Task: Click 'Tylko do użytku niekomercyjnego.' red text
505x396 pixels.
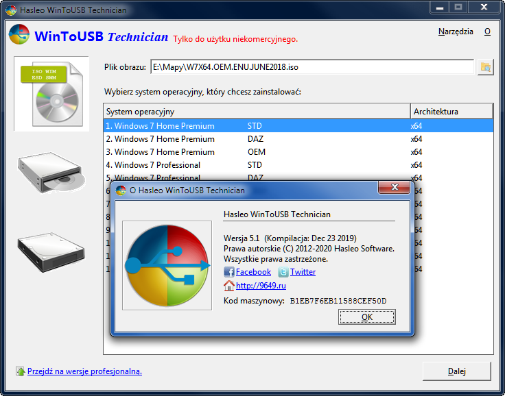Action: click(235, 39)
